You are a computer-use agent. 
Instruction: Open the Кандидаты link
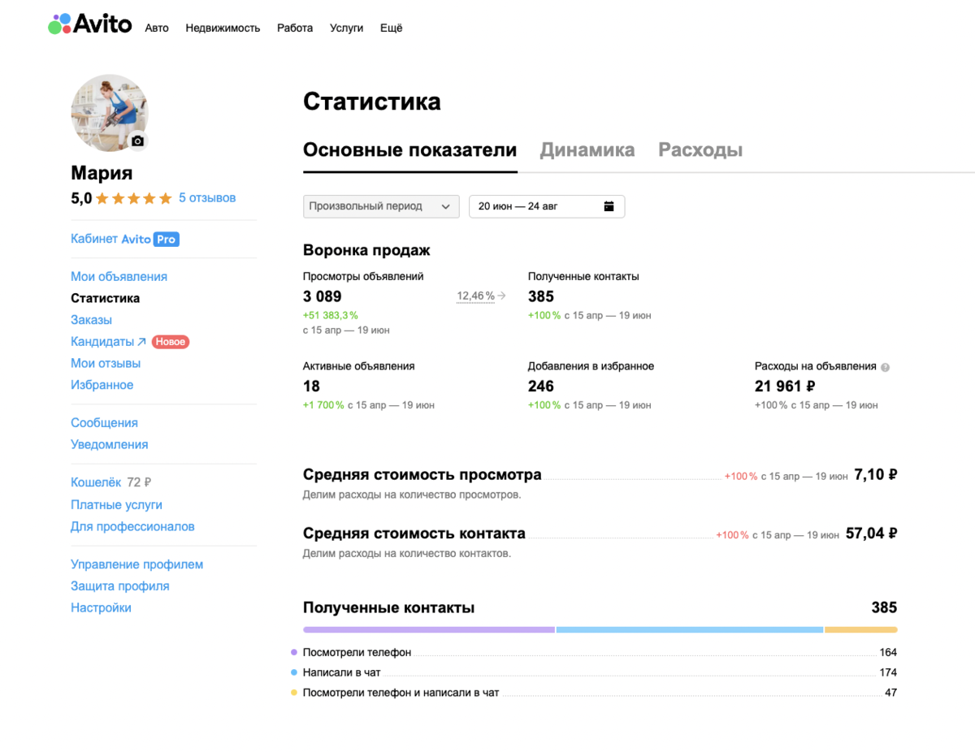(108, 342)
